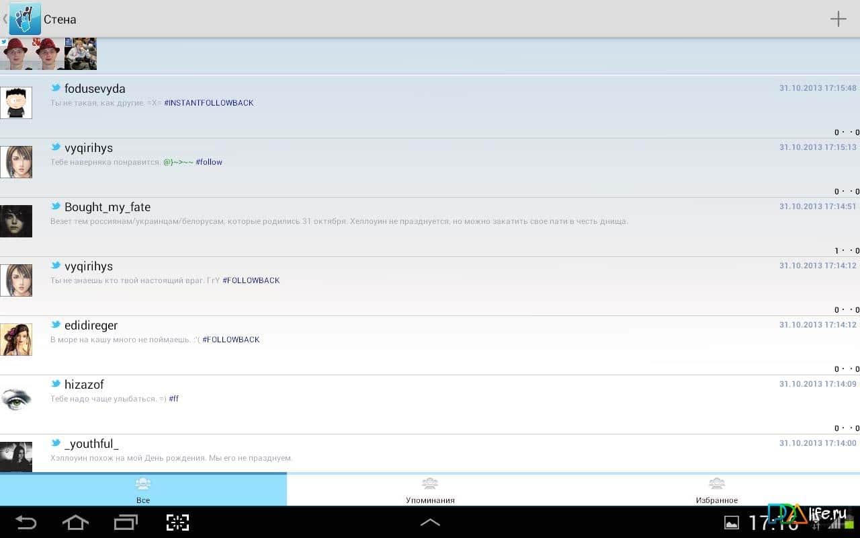Open Bought_my_fate's avatar thumbnail
Viewport: 860px width, 538px height.
point(16,221)
